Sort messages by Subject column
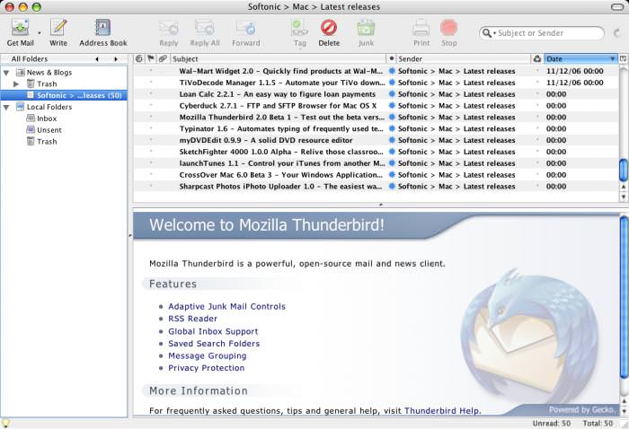 (278, 59)
